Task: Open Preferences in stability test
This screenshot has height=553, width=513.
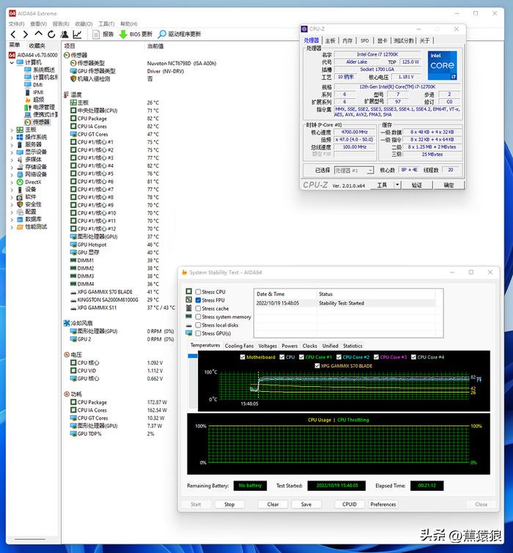Action: 383,505
